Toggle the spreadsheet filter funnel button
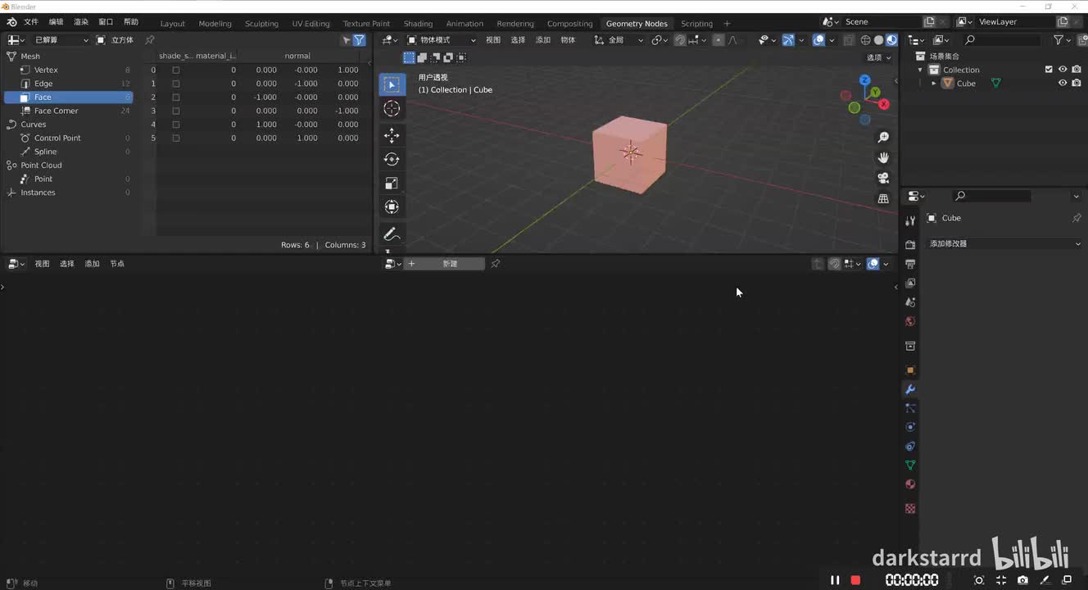The height and width of the screenshot is (590, 1088). (x=359, y=39)
